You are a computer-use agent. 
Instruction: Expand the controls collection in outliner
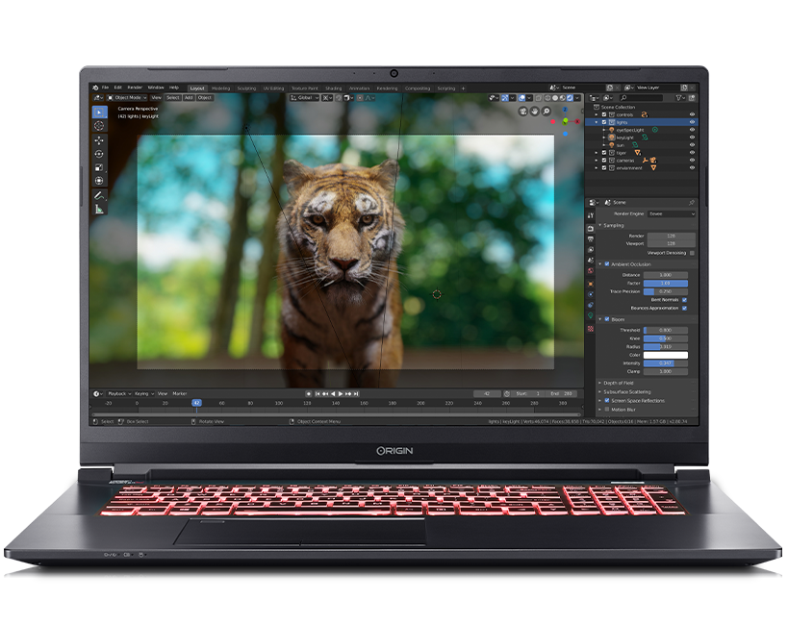coord(597,114)
